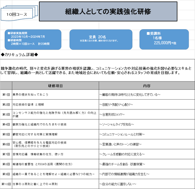This screenshot has width=195, height=189.
Task: Click '安心感、信頼感を与える電話対応の技術' cell
Action: pyautogui.click(x=56, y=144)
